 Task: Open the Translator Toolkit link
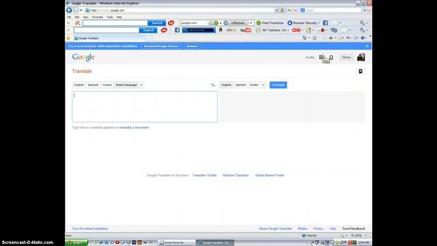pos(205,176)
